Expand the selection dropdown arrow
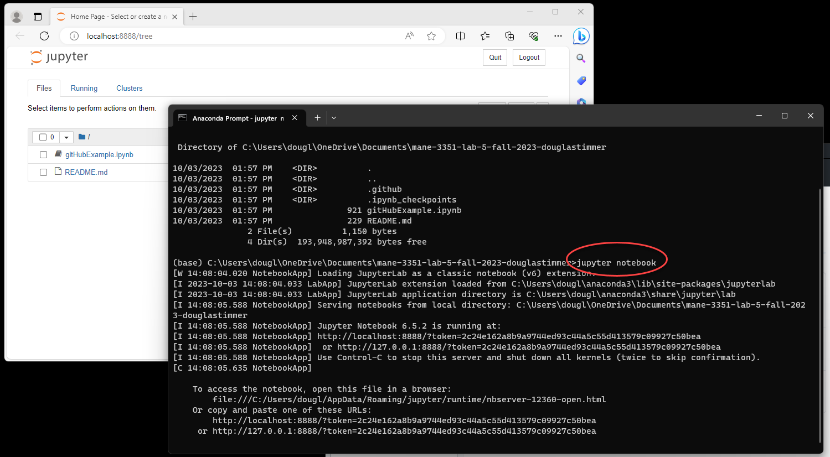The image size is (830, 457). (x=66, y=137)
